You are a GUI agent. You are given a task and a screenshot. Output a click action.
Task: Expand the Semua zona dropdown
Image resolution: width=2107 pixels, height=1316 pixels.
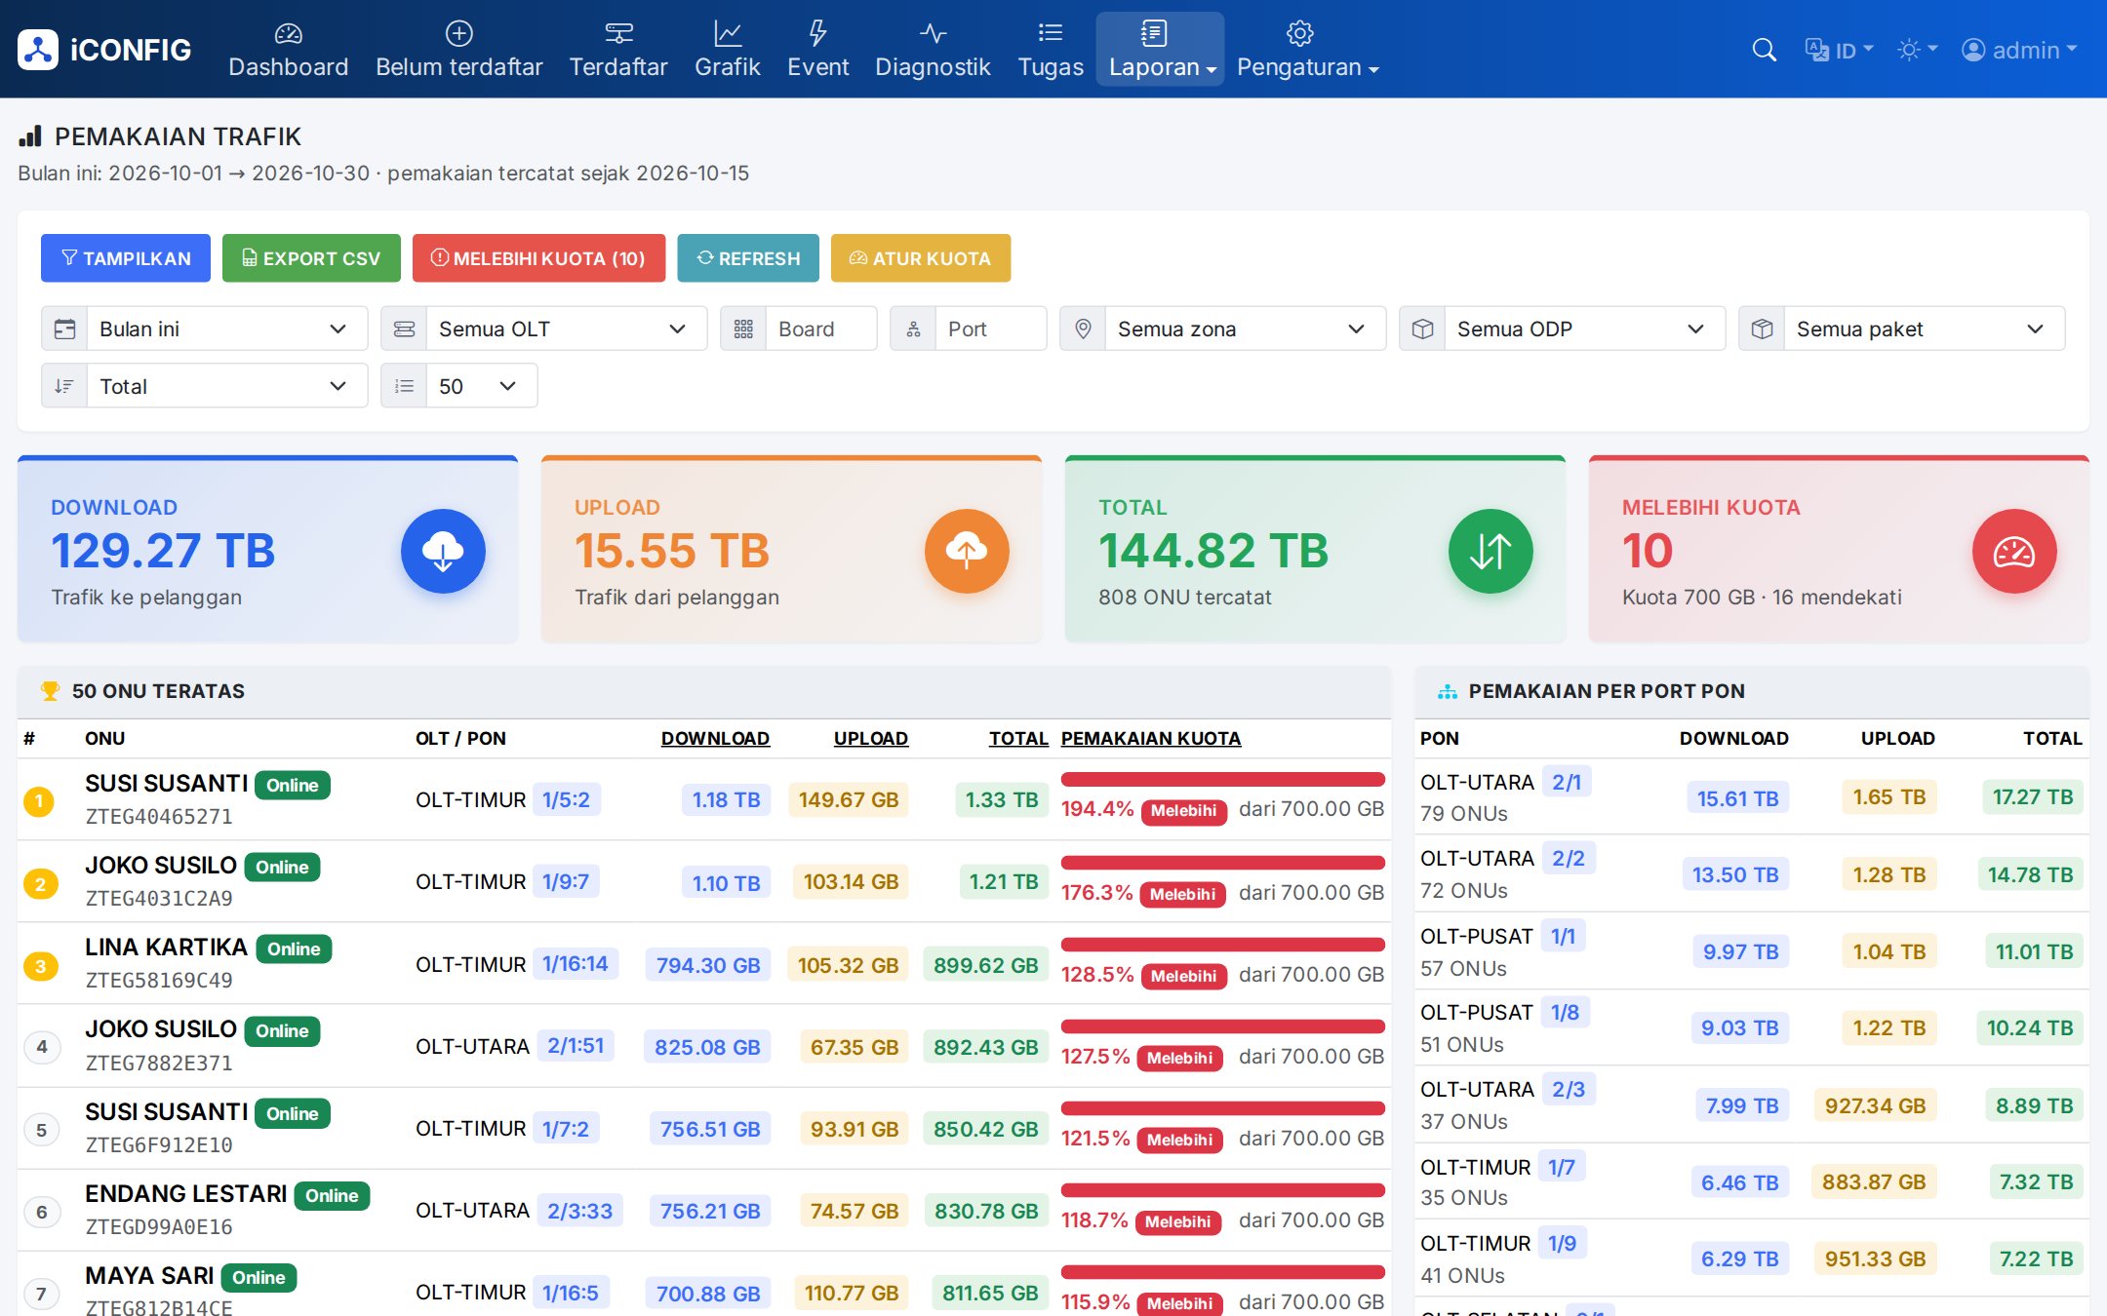tap(1246, 329)
